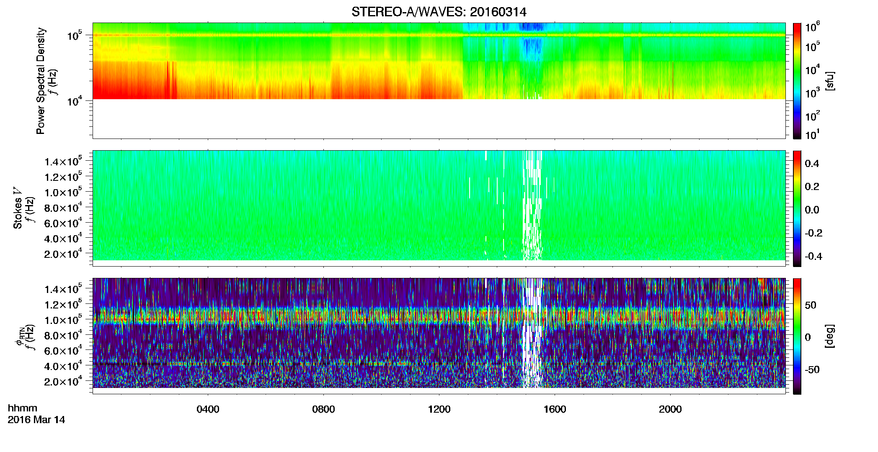The width and height of the screenshot is (878, 452).
Task: Open the Stokes V spectrogram panel
Action: coord(439,208)
